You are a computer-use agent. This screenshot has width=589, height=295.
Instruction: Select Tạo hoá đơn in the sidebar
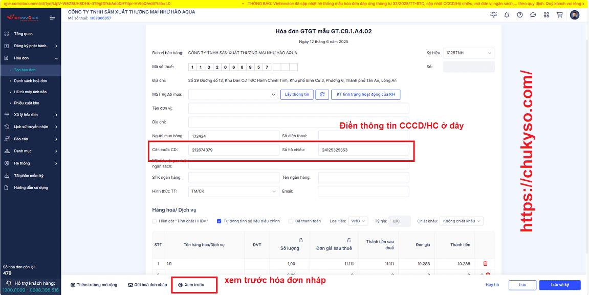[x=25, y=70]
